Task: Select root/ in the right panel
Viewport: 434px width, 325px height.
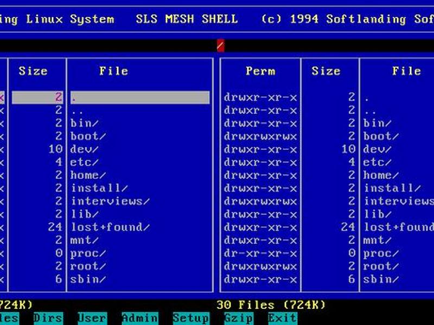Action: 381,266
